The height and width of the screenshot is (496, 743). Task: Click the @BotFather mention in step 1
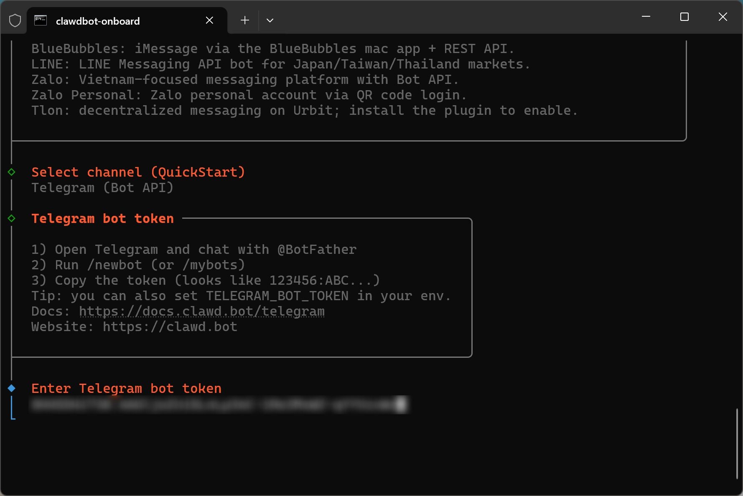[317, 250]
